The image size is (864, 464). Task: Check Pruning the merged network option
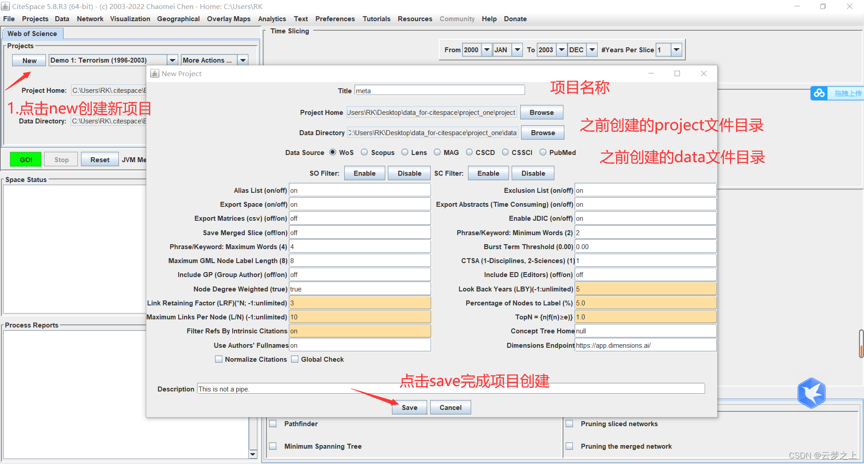coord(569,446)
